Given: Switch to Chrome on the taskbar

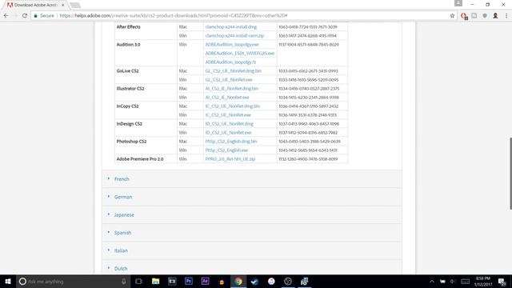Looking at the screenshot, I should click(238, 281).
